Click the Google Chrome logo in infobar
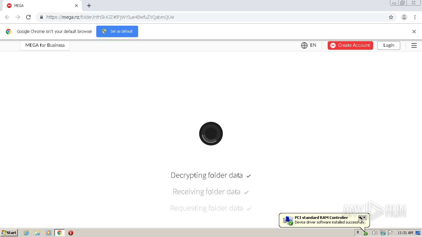This screenshot has width=422, height=237. [9, 32]
